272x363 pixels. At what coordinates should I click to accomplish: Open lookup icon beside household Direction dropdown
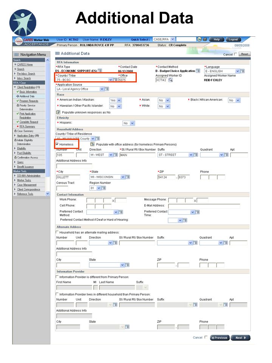[x=116, y=155]
